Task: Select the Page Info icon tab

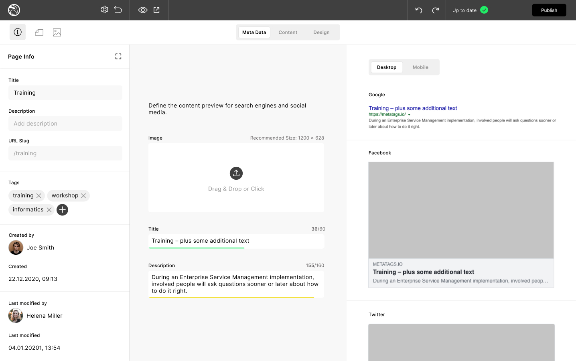Action: pyautogui.click(x=18, y=32)
